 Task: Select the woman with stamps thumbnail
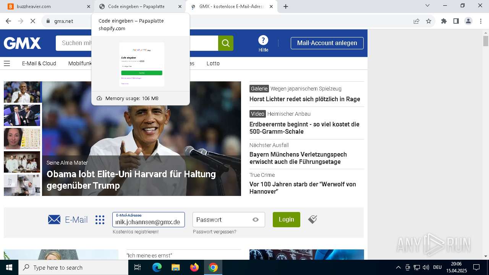[x=22, y=139]
